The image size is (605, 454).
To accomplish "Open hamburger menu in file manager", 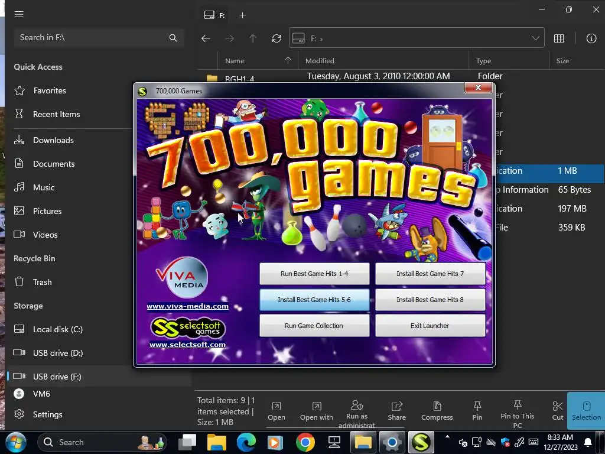I will tap(19, 14).
